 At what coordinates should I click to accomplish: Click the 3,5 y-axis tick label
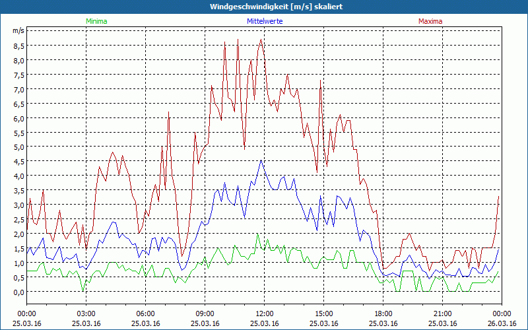pyautogui.click(x=18, y=191)
